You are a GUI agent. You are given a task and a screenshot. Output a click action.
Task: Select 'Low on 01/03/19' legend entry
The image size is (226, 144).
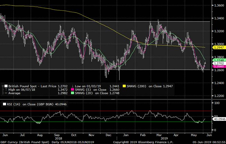click(88, 86)
